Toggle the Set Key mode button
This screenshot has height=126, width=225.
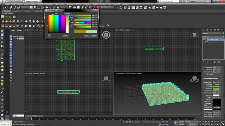pyautogui.click(x=182, y=124)
